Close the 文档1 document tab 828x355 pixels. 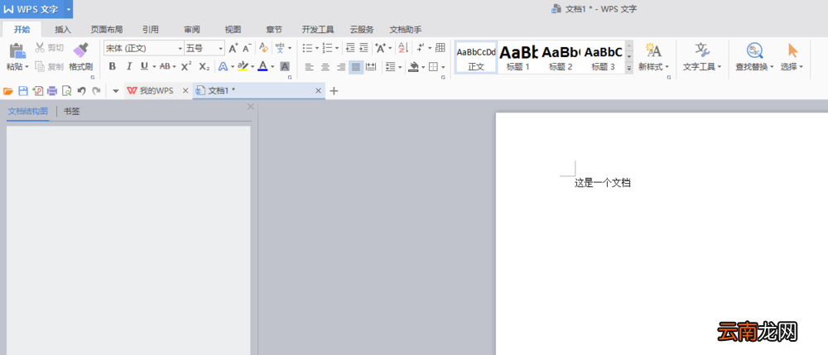click(x=318, y=91)
